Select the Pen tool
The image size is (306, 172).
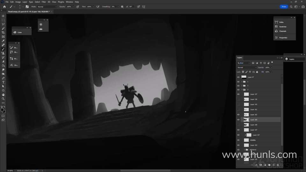[x=3, y=78]
